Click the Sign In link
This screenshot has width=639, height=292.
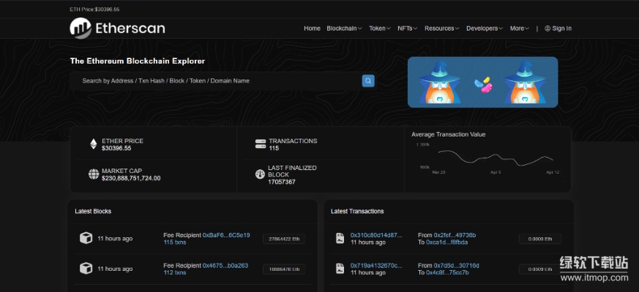[562, 28]
